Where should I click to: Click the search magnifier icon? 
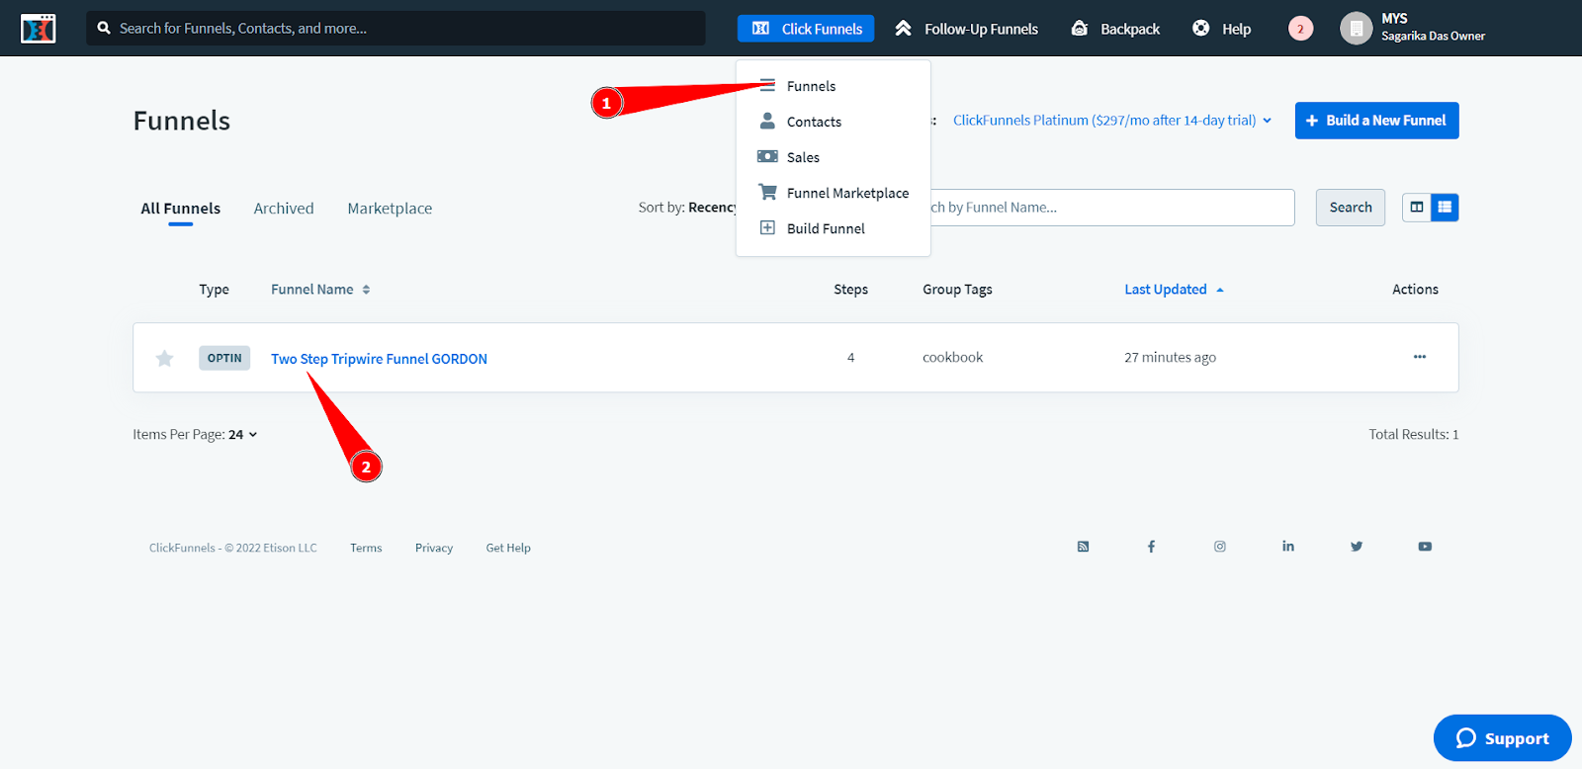click(104, 28)
